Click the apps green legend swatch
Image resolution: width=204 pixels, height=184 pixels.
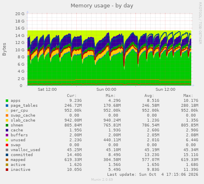click(7, 101)
